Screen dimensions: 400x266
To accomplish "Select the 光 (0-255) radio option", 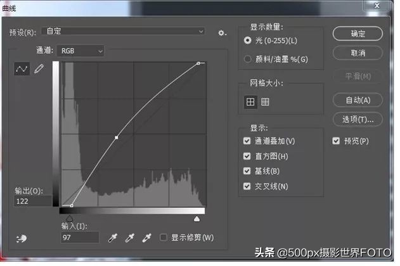I will 247,41.
